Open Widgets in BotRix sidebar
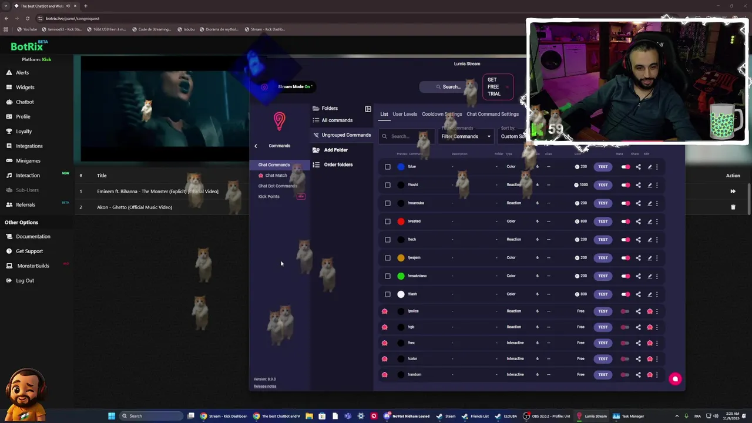Screen dimensions: 752x423 pyautogui.click(x=25, y=87)
